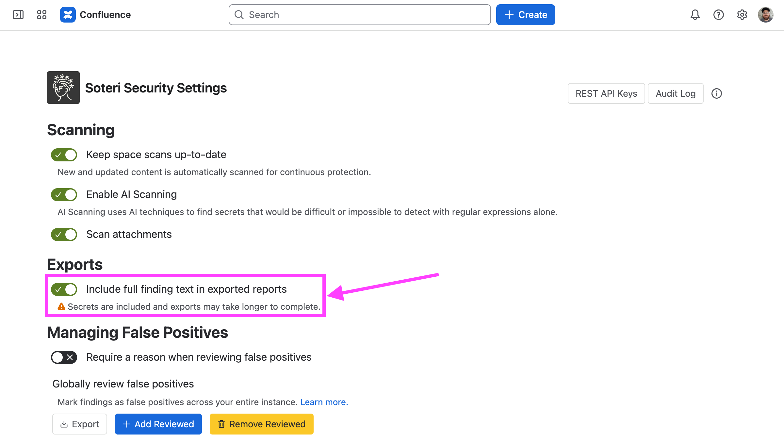Click Managing False Positives heading
This screenshot has width=784, height=443.
pyautogui.click(x=138, y=333)
